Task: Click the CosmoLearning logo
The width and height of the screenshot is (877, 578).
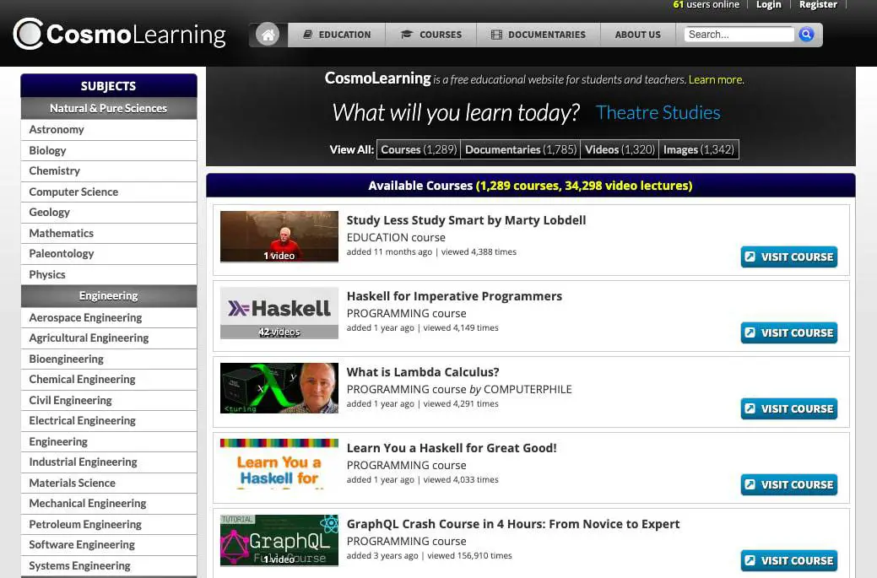Action: click(x=120, y=34)
